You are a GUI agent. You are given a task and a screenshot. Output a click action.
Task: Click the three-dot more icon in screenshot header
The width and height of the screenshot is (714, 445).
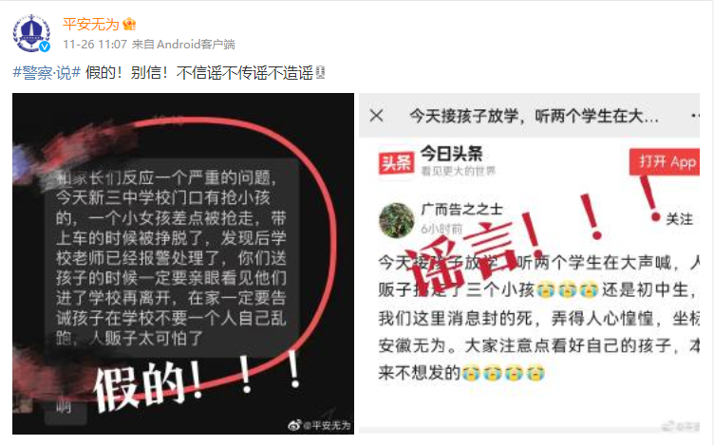[695, 116]
